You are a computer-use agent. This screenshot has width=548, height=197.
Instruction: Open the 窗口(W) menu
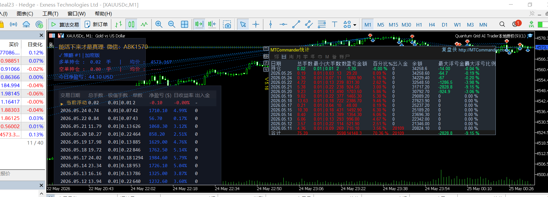[x=77, y=13]
